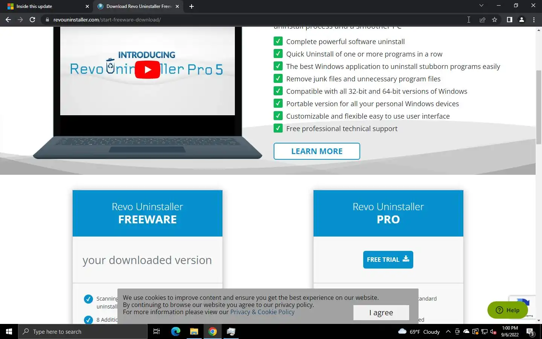Launch Microsoft Edge from the taskbar
Screen dimensions: 542x339
tap(175, 331)
